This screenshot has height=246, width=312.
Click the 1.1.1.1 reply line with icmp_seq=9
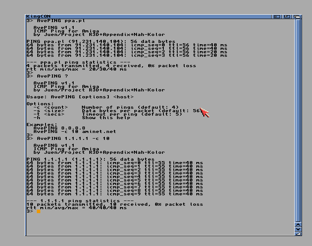coord(114,194)
